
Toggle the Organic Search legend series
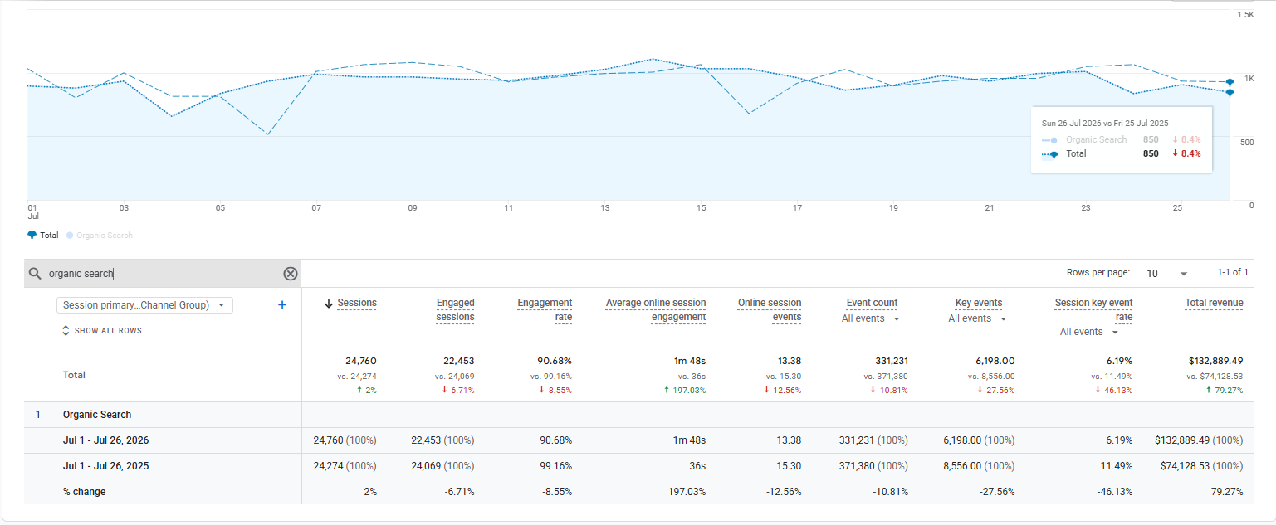[x=99, y=235]
